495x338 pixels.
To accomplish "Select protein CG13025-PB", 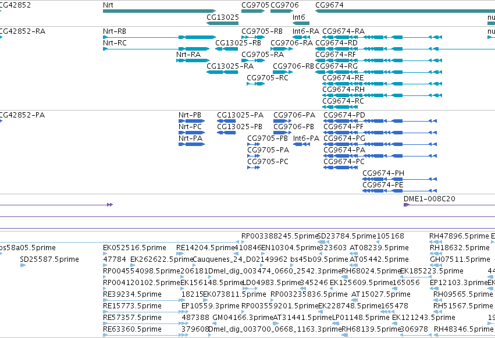I will coord(240,127).
